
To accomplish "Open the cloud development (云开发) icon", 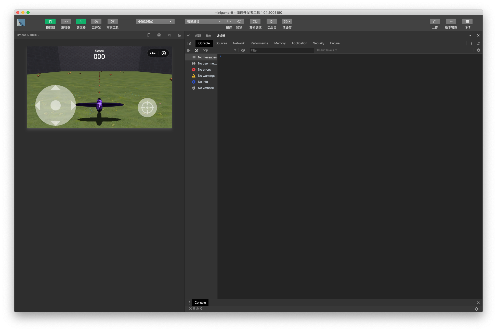I will pos(96,22).
